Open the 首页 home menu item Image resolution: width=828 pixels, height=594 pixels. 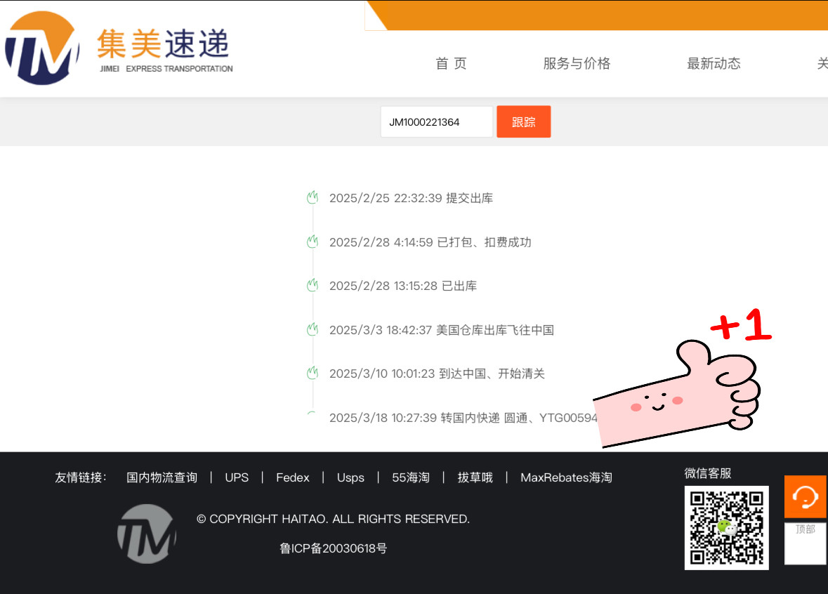point(451,64)
